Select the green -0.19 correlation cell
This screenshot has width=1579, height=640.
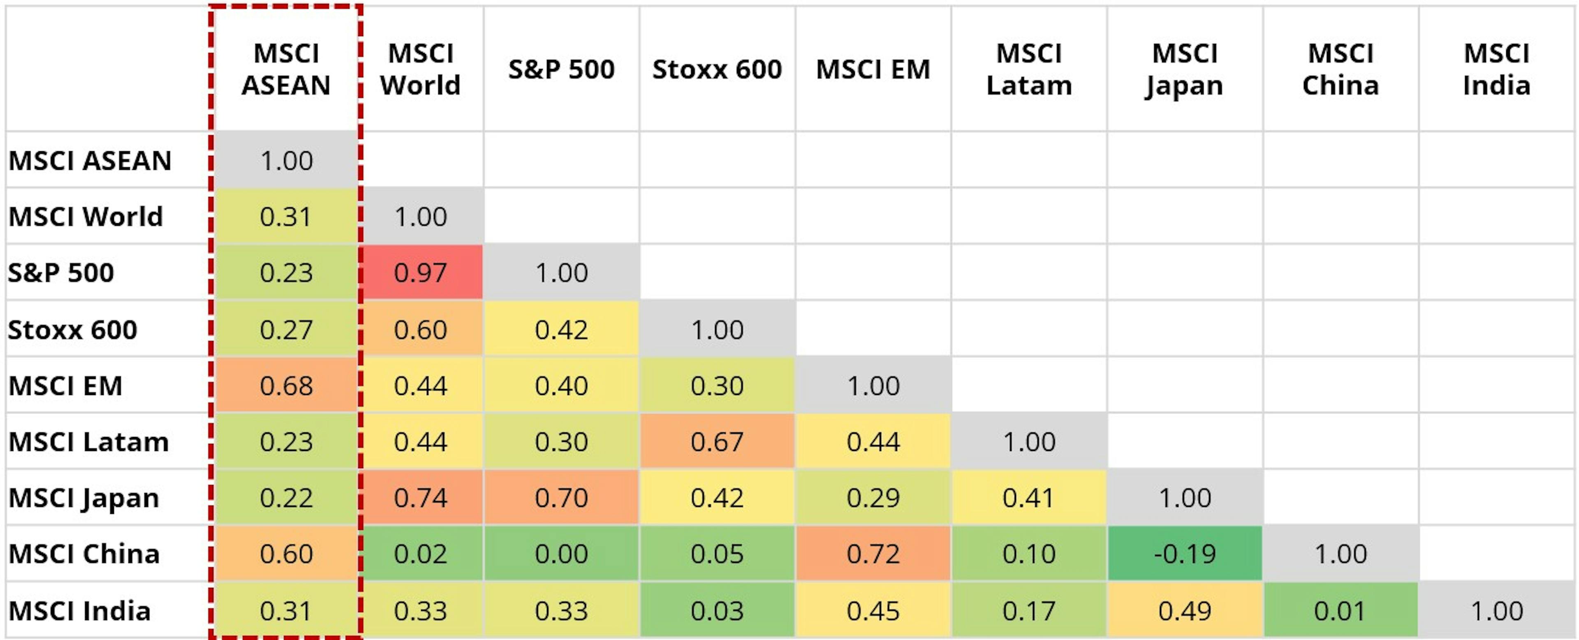(x=1184, y=554)
